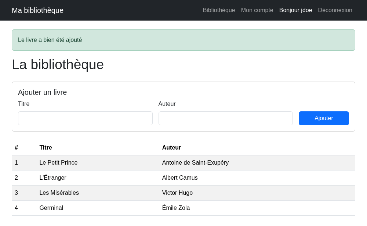Screen dimensions: 367x226
Task: Select the 'Albert Camus' author cell
Action: tap(257, 178)
